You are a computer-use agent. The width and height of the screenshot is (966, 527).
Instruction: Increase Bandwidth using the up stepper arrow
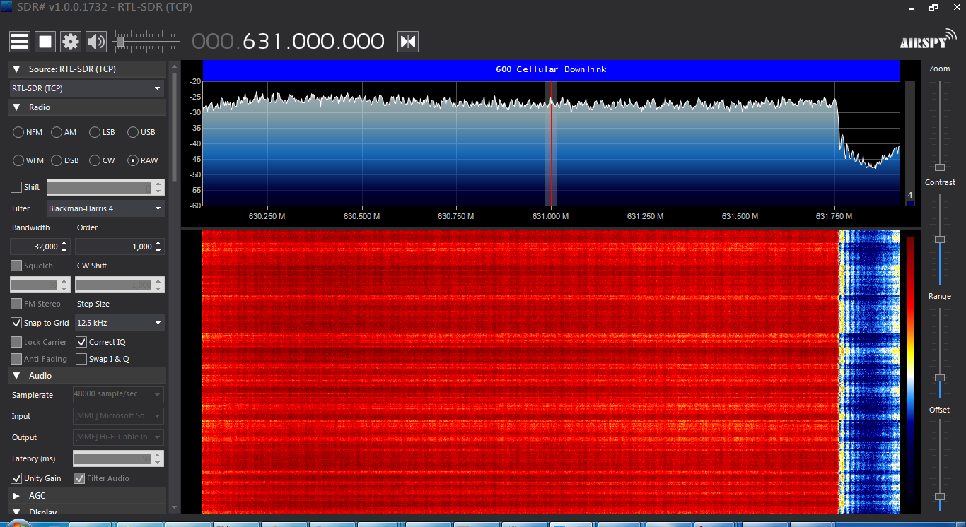64,243
